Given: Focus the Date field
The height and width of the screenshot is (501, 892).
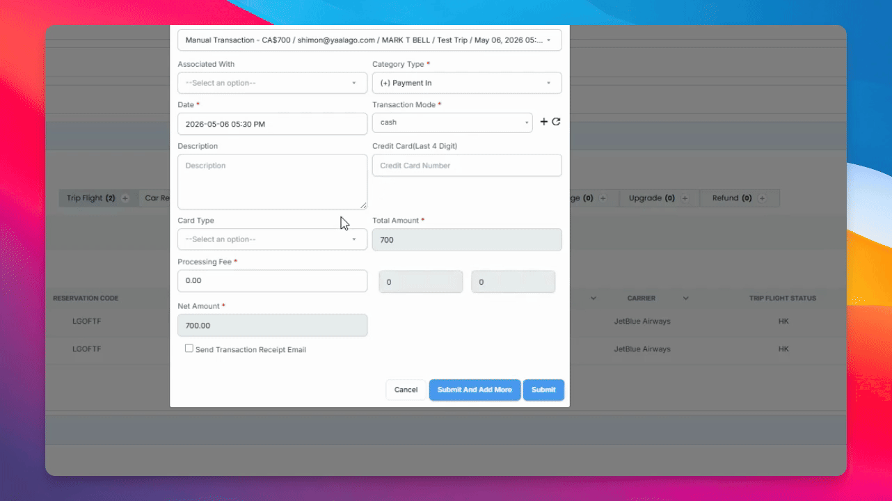Looking at the screenshot, I should pyautogui.click(x=272, y=124).
